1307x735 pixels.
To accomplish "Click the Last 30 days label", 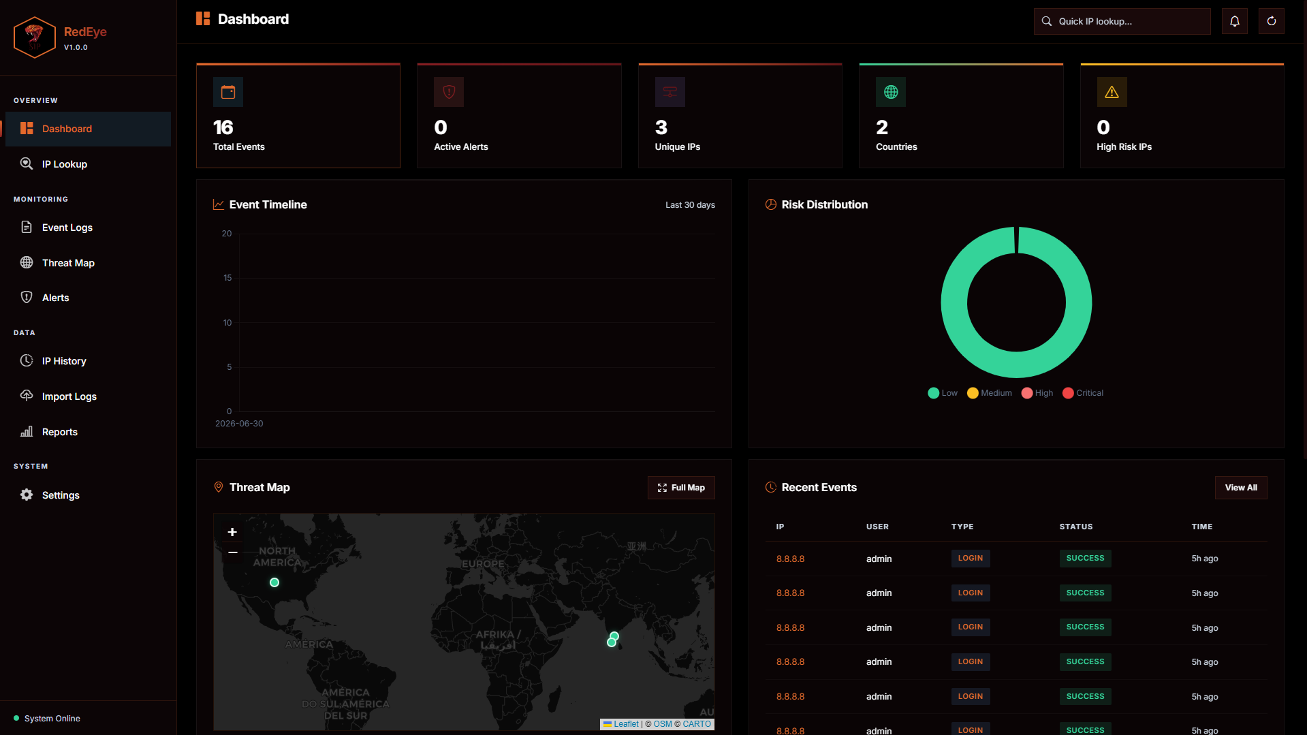I will [x=690, y=205].
